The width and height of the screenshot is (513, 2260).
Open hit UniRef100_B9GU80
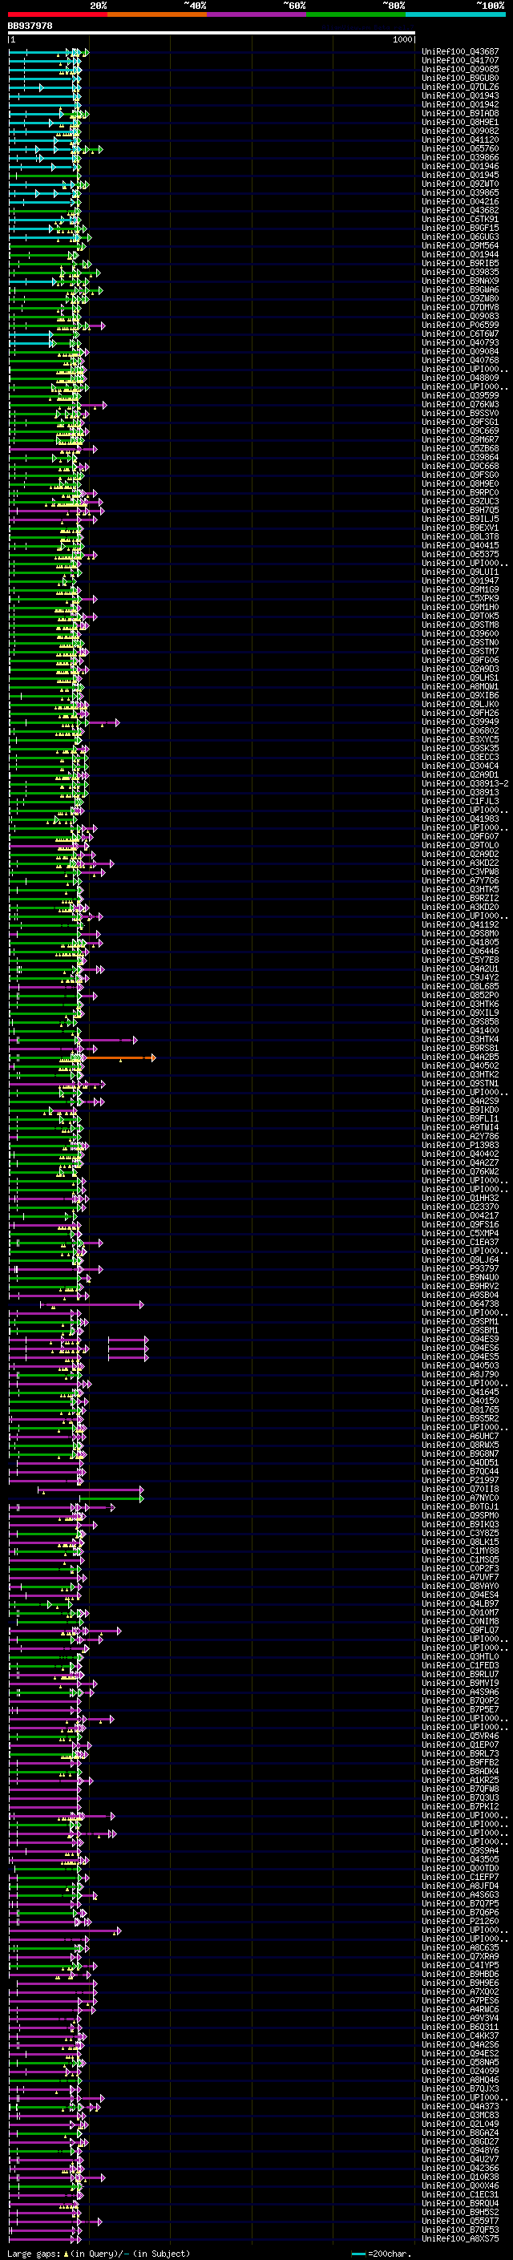click(x=460, y=78)
